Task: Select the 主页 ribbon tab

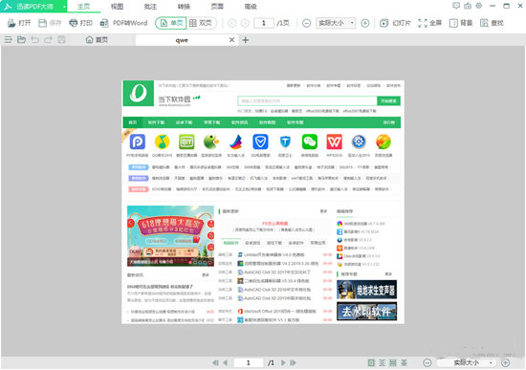Action: click(x=83, y=7)
